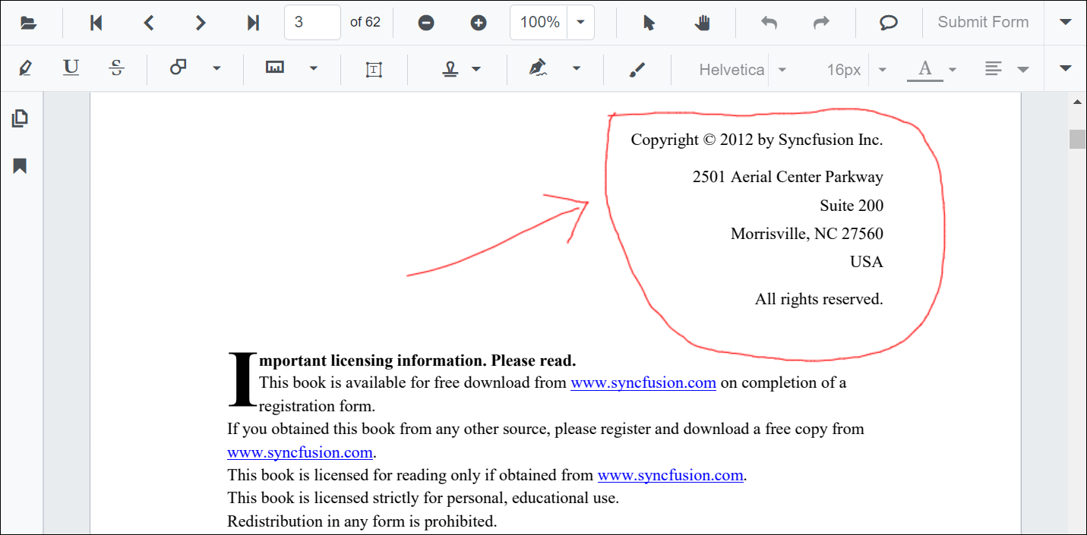
Task: Toggle the Highlight tool on
Action: pos(25,68)
